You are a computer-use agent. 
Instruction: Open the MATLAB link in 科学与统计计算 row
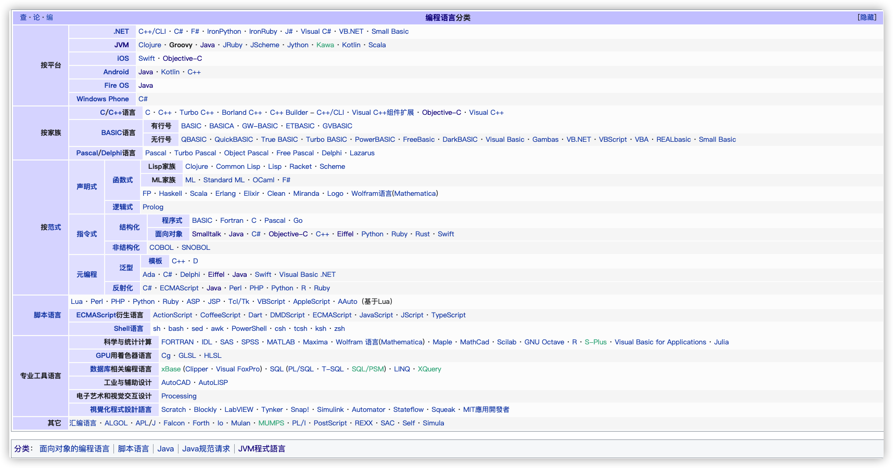[x=280, y=342]
